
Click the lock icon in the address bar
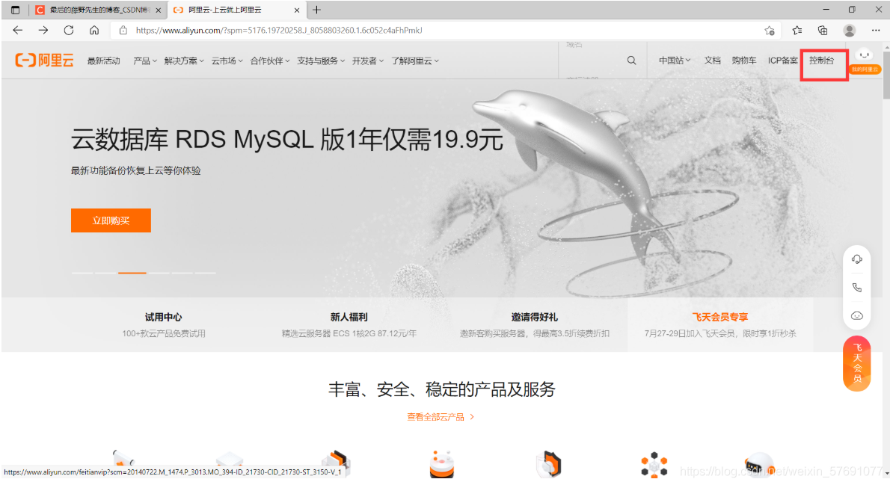123,31
